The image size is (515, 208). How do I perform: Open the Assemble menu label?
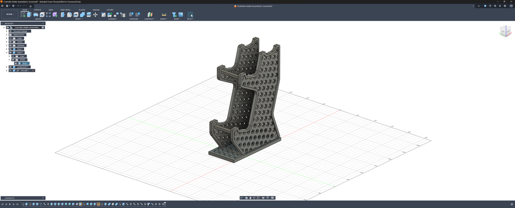(x=113, y=19)
